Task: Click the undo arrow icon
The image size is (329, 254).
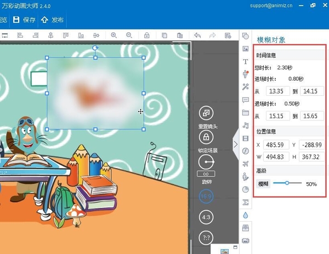Action: pos(197,36)
